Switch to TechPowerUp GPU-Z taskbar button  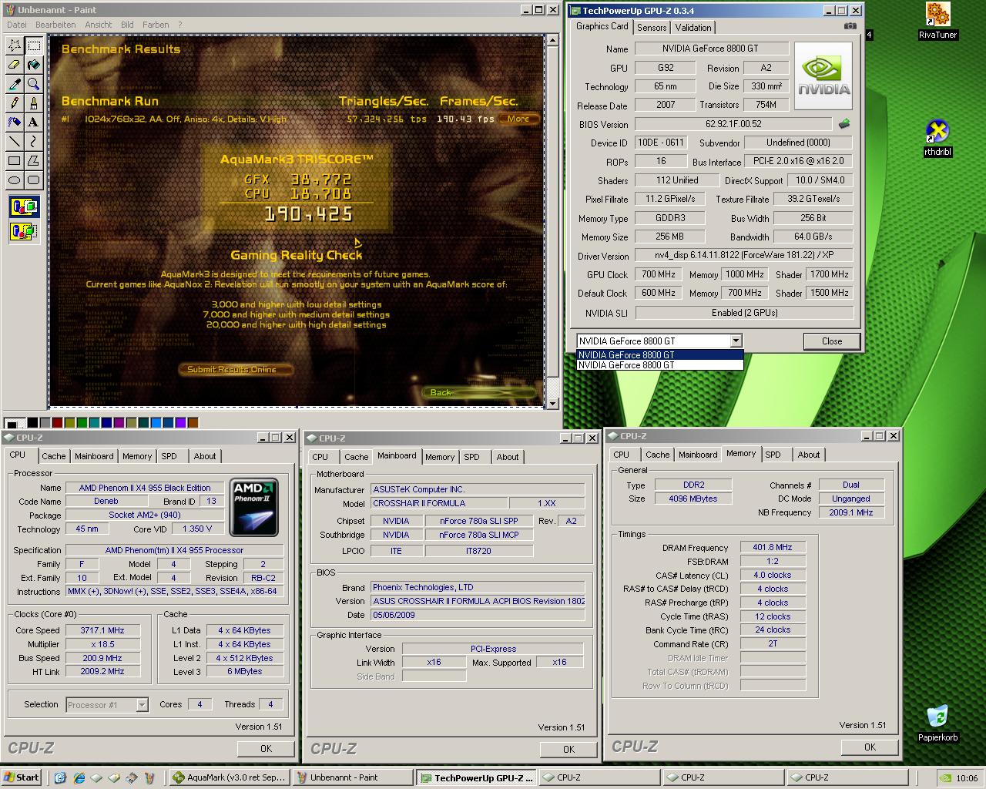476,777
